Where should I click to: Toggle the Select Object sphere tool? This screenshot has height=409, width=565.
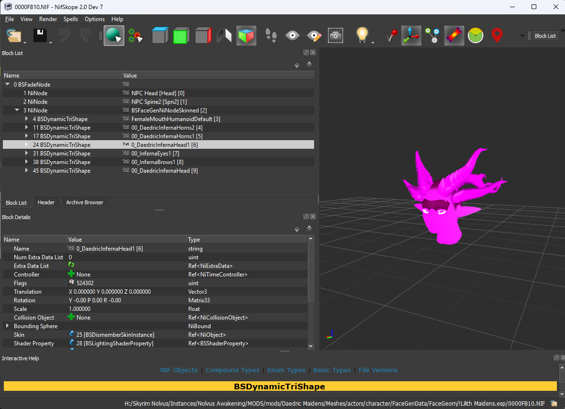pyautogui.click(x=114, y=36)
